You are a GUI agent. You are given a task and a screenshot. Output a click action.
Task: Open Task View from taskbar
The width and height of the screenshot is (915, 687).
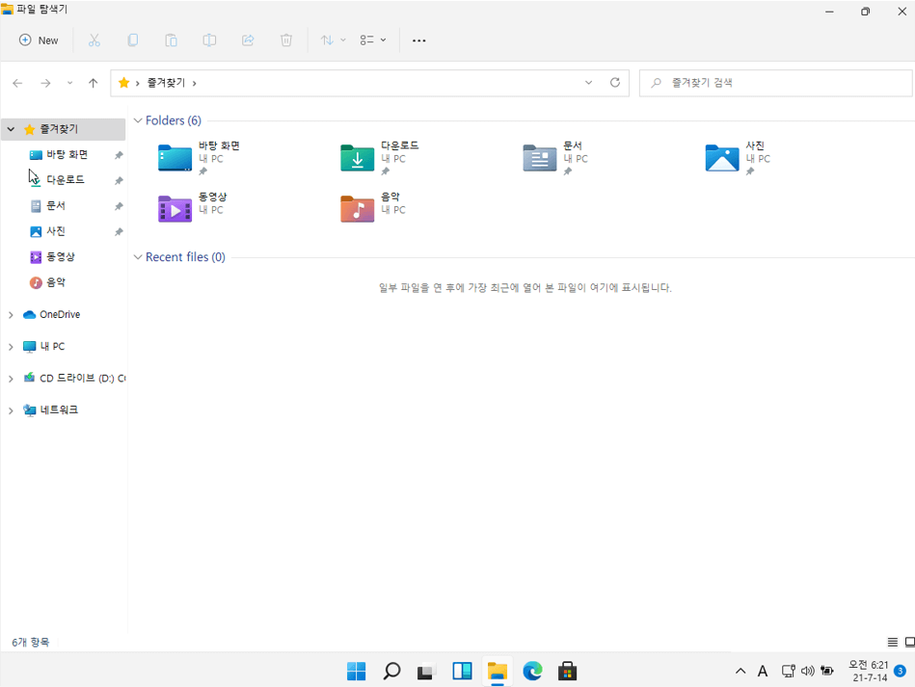426,672
